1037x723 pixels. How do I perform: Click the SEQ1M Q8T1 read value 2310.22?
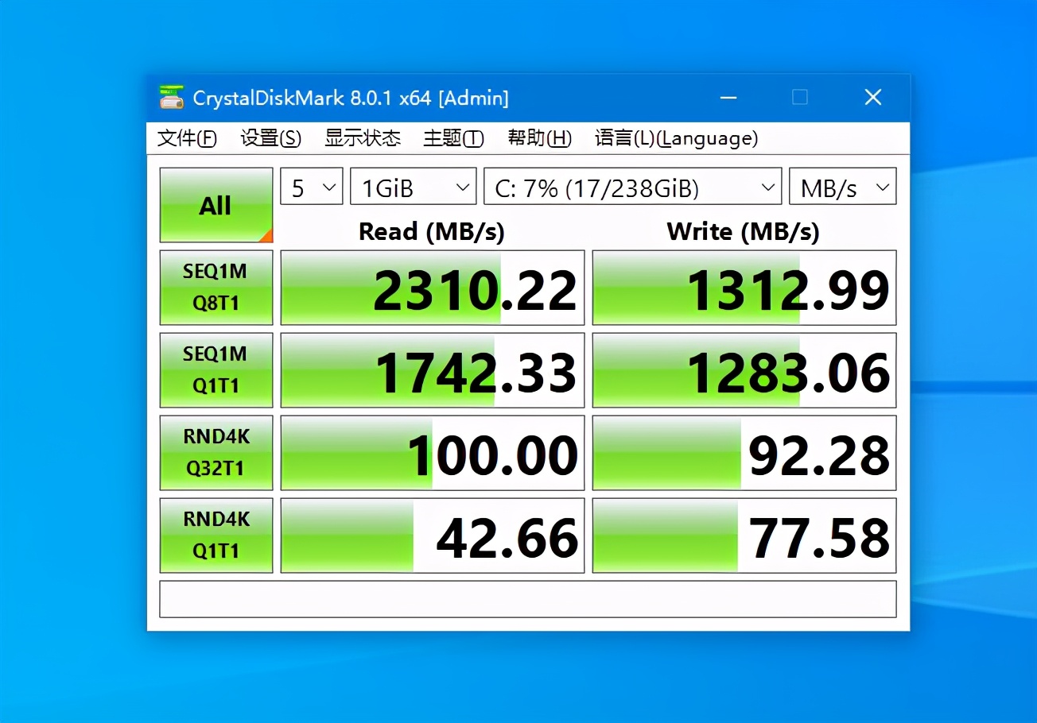[433, 288]
